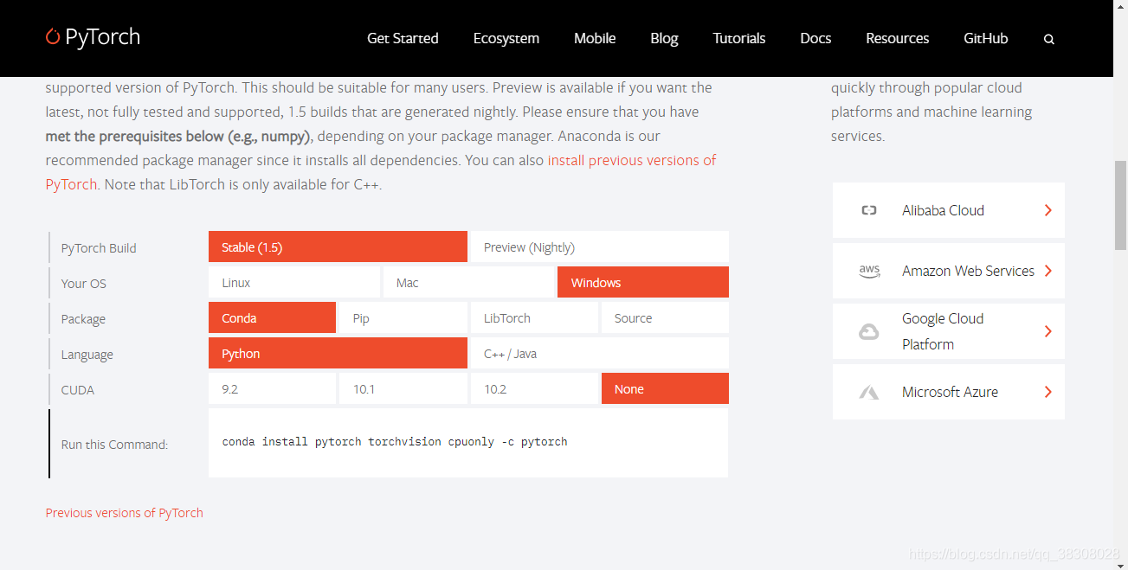
Task: Select Pip package option
Action: pos(403,317)
